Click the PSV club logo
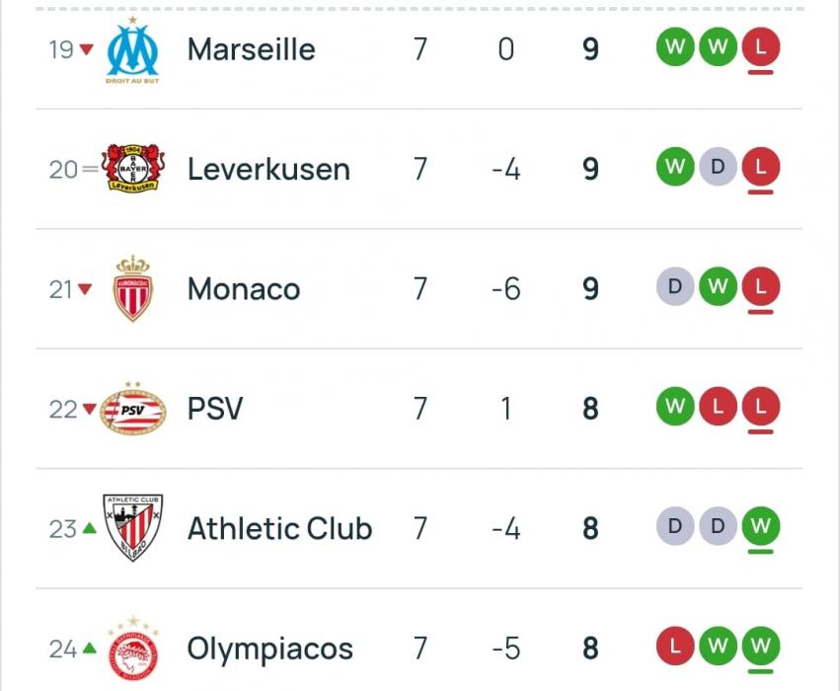840x691 pixels. pos(133,409)
